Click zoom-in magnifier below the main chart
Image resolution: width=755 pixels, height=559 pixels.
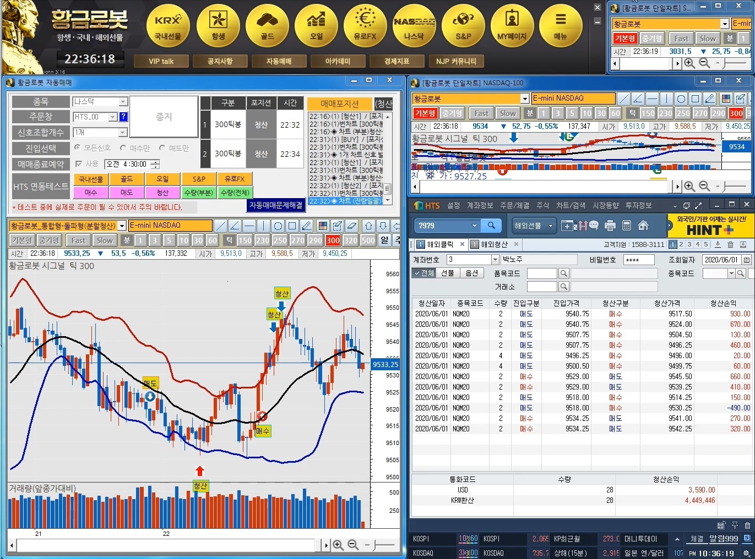pos(338,545)
